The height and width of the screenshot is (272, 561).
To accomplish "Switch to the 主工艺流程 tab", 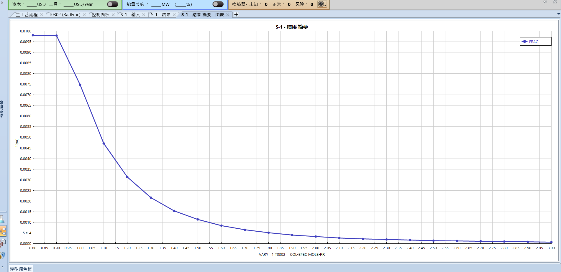I will point(27,15).
